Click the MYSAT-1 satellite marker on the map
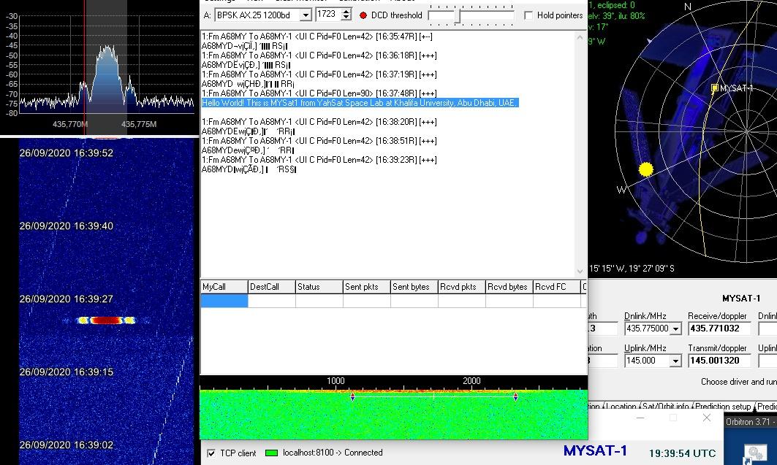Image resolution: width=777 pixels, height=465 pixels. click(715, 88)
